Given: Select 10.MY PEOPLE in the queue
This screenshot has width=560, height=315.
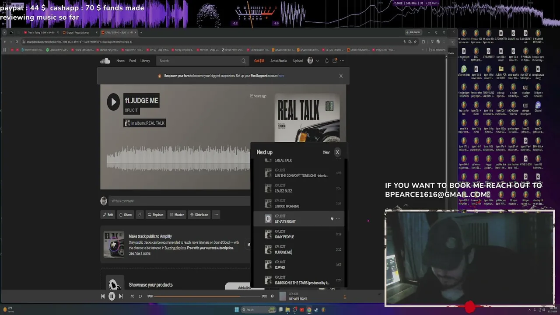Looking at the screenshot, I should point(299,234).
